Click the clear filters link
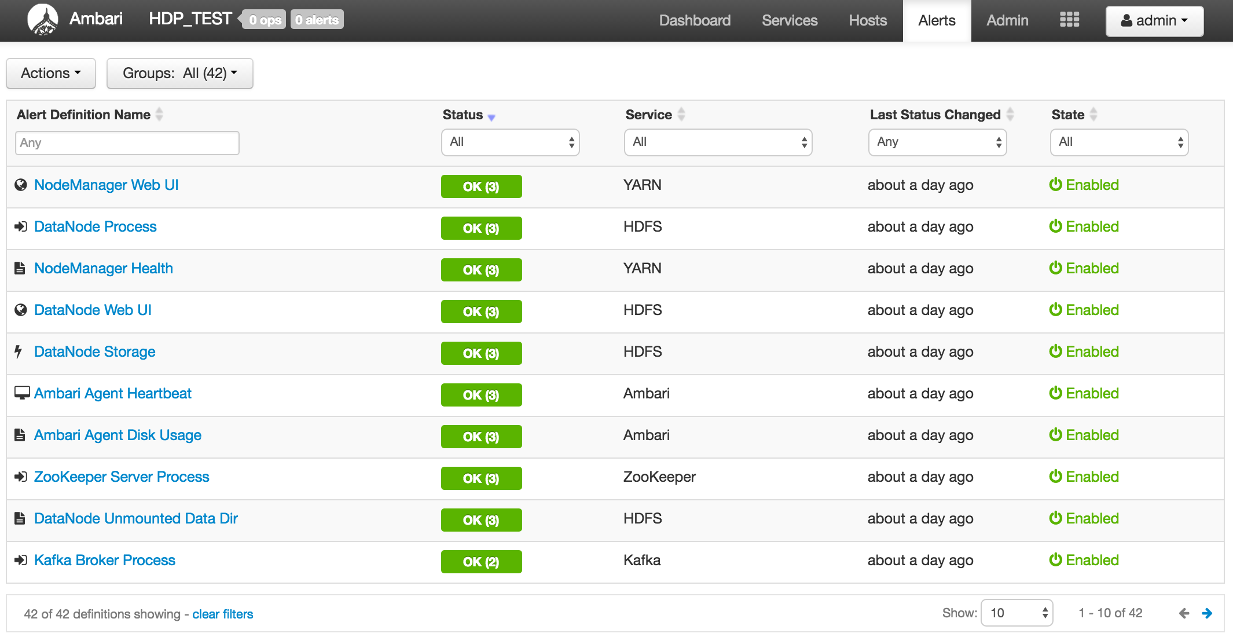The width and height of the screenshot is (1233, 637). coord(223,614)
